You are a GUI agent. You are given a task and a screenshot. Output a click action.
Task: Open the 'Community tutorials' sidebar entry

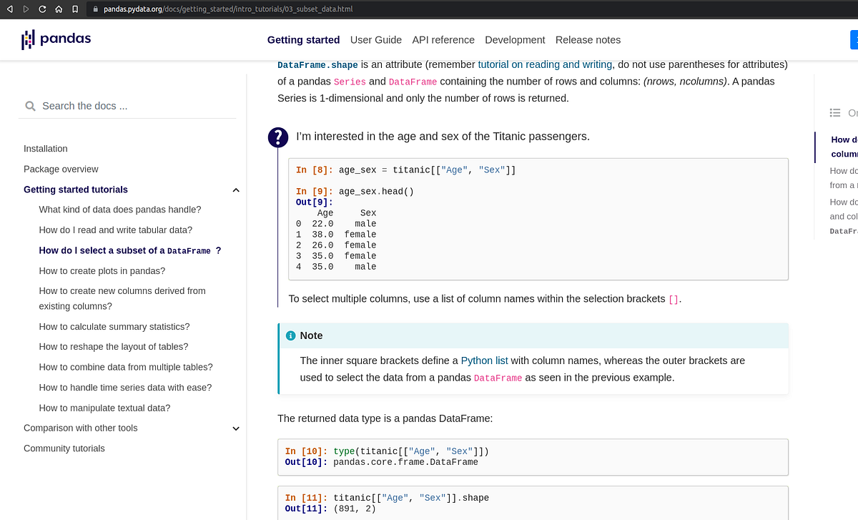(64, 448)
